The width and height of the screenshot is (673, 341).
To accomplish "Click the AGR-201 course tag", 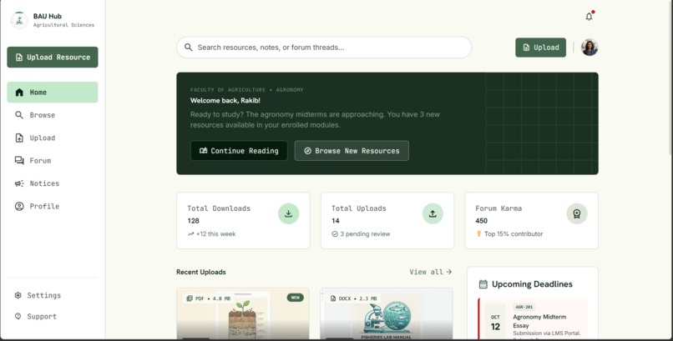I will [x=524, y=307].
